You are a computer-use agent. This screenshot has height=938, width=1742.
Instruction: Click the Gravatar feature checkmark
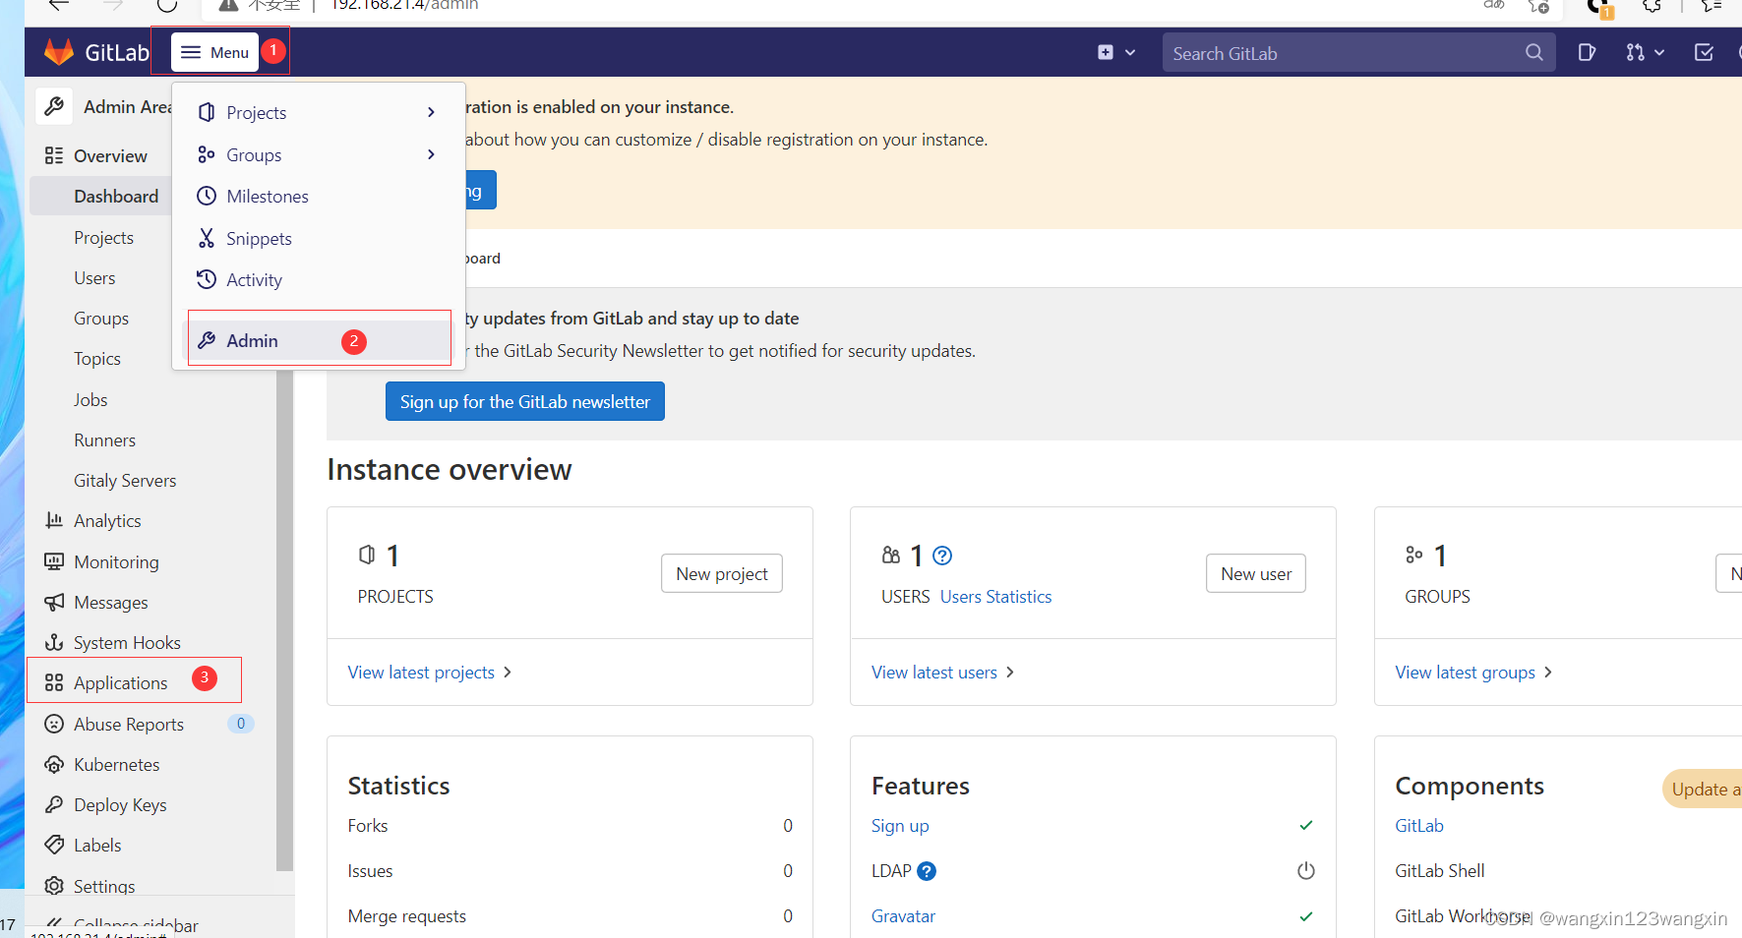pyautogui.click(x=1305, y=916)
